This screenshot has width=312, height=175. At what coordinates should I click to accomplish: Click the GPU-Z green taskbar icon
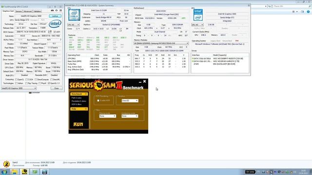[x=35, y=172]
